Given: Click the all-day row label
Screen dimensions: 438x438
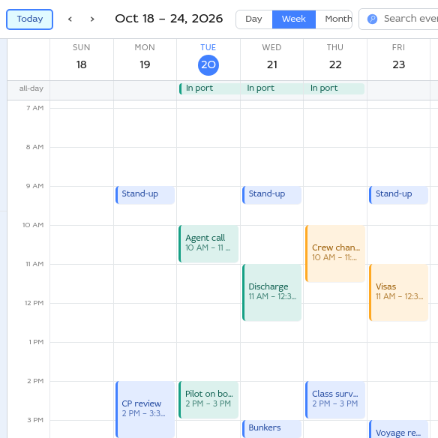Looking at the screenshot, I should pyautogui.click(x=31, y=88).
